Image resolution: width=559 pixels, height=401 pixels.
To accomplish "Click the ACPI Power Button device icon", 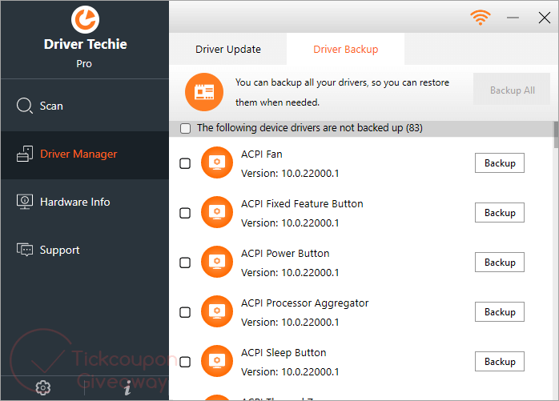I will [x=217, y=262].
